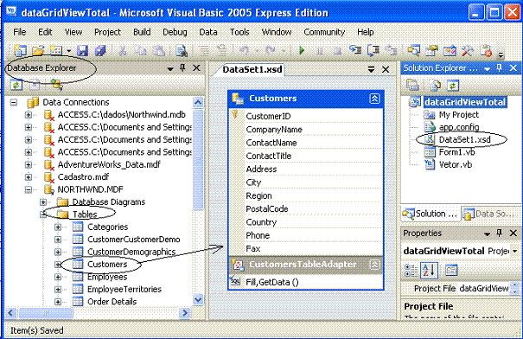Collapse the NORTHWND.MDF connection node

29,189
